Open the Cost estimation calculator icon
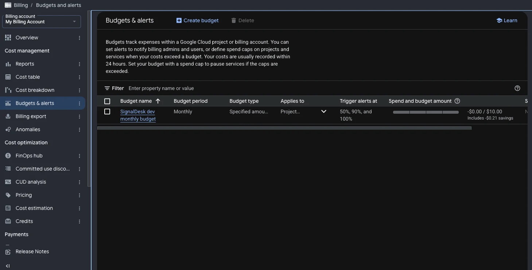Viewport: 532px width, 270px height. click(x=8, y=208)
